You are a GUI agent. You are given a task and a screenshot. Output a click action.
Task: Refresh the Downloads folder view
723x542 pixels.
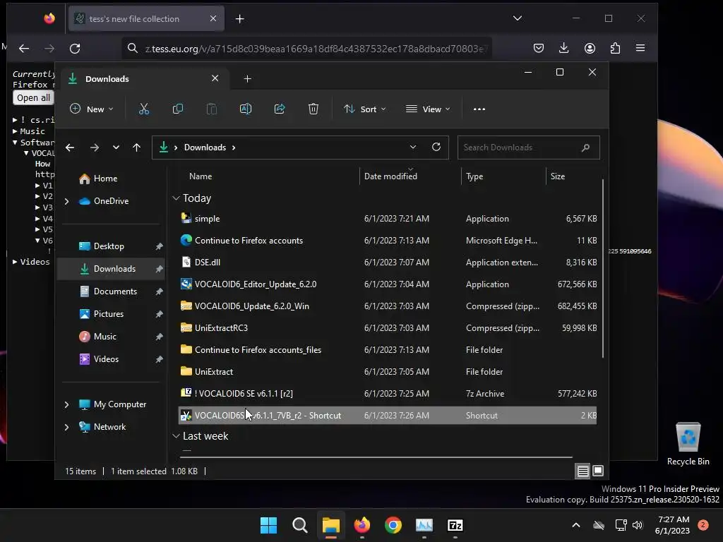pos(436,147)
